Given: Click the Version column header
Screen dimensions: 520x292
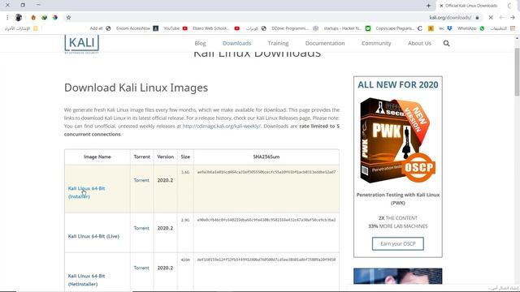Looking at the screenshot, I should click(165, 157).
